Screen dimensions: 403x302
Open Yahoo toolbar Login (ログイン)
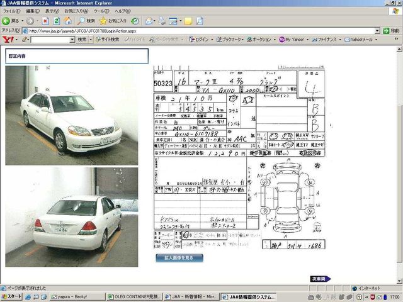pyautogui.click(x=199, y=40)
